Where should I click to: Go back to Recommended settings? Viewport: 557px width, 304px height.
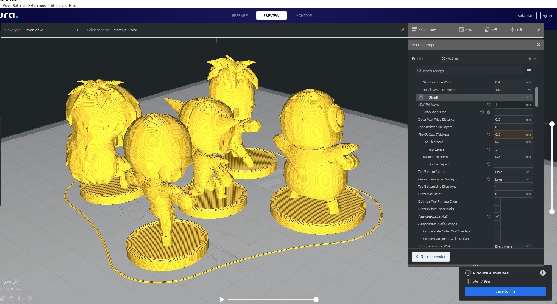(431, 257)
